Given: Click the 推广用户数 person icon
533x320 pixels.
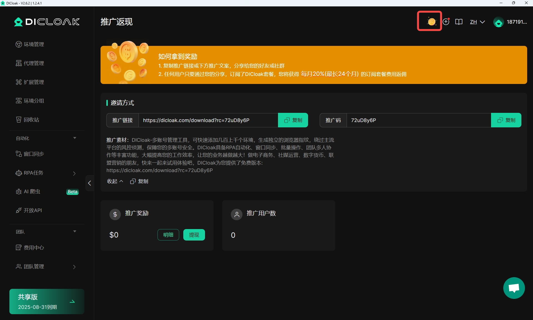Looking at the screenshot, I should [x=237, y=214].
